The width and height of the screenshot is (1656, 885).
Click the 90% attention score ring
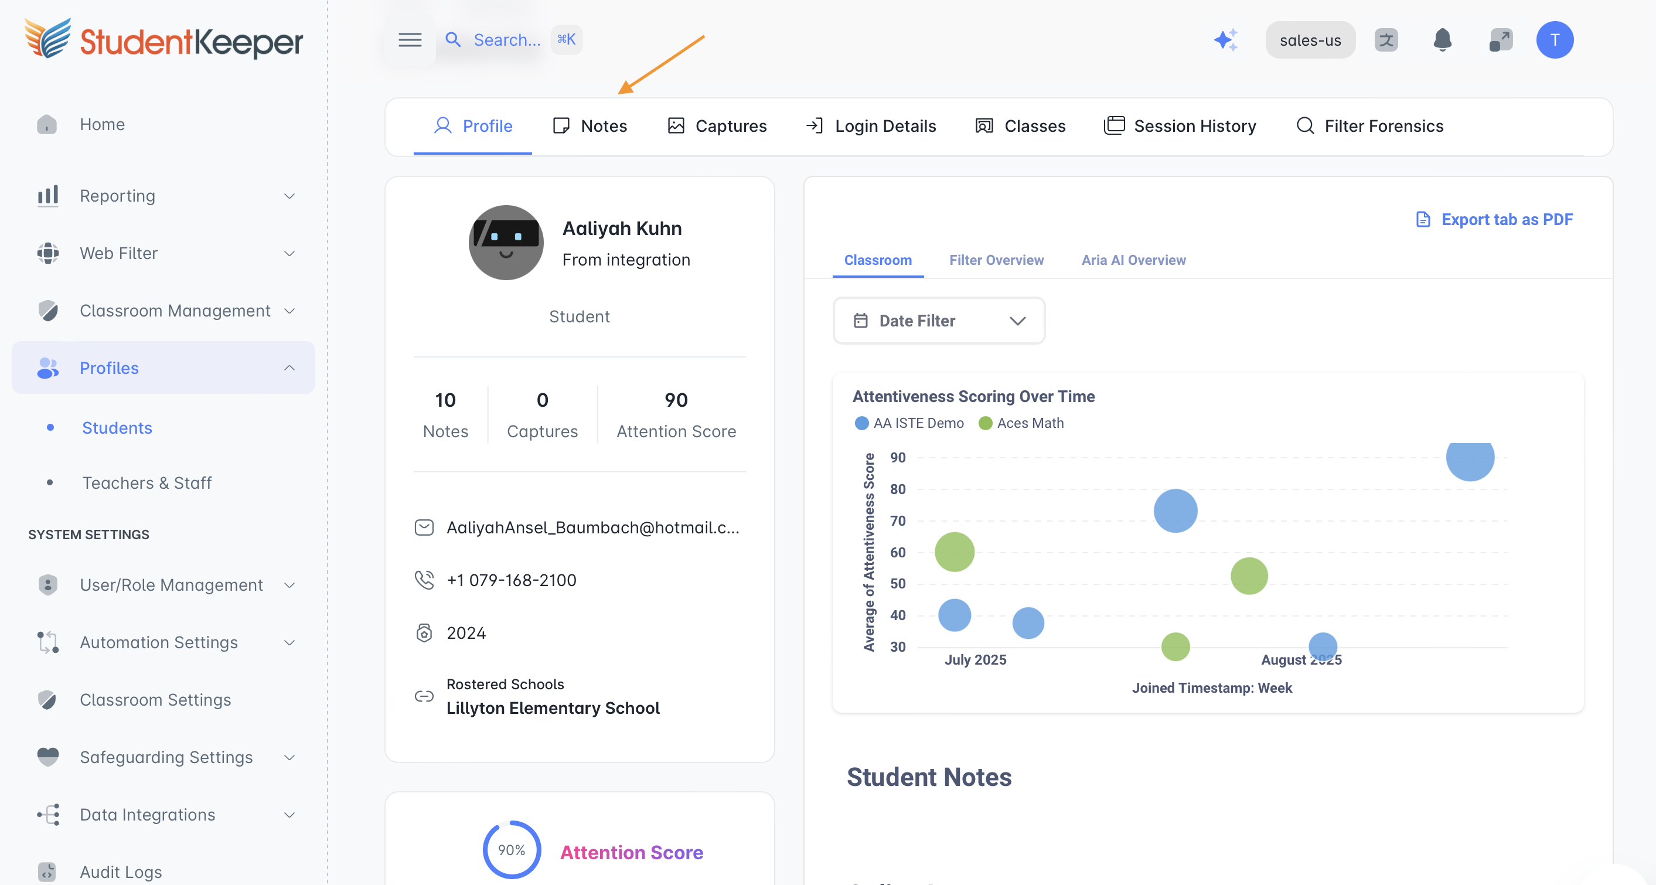512,849
